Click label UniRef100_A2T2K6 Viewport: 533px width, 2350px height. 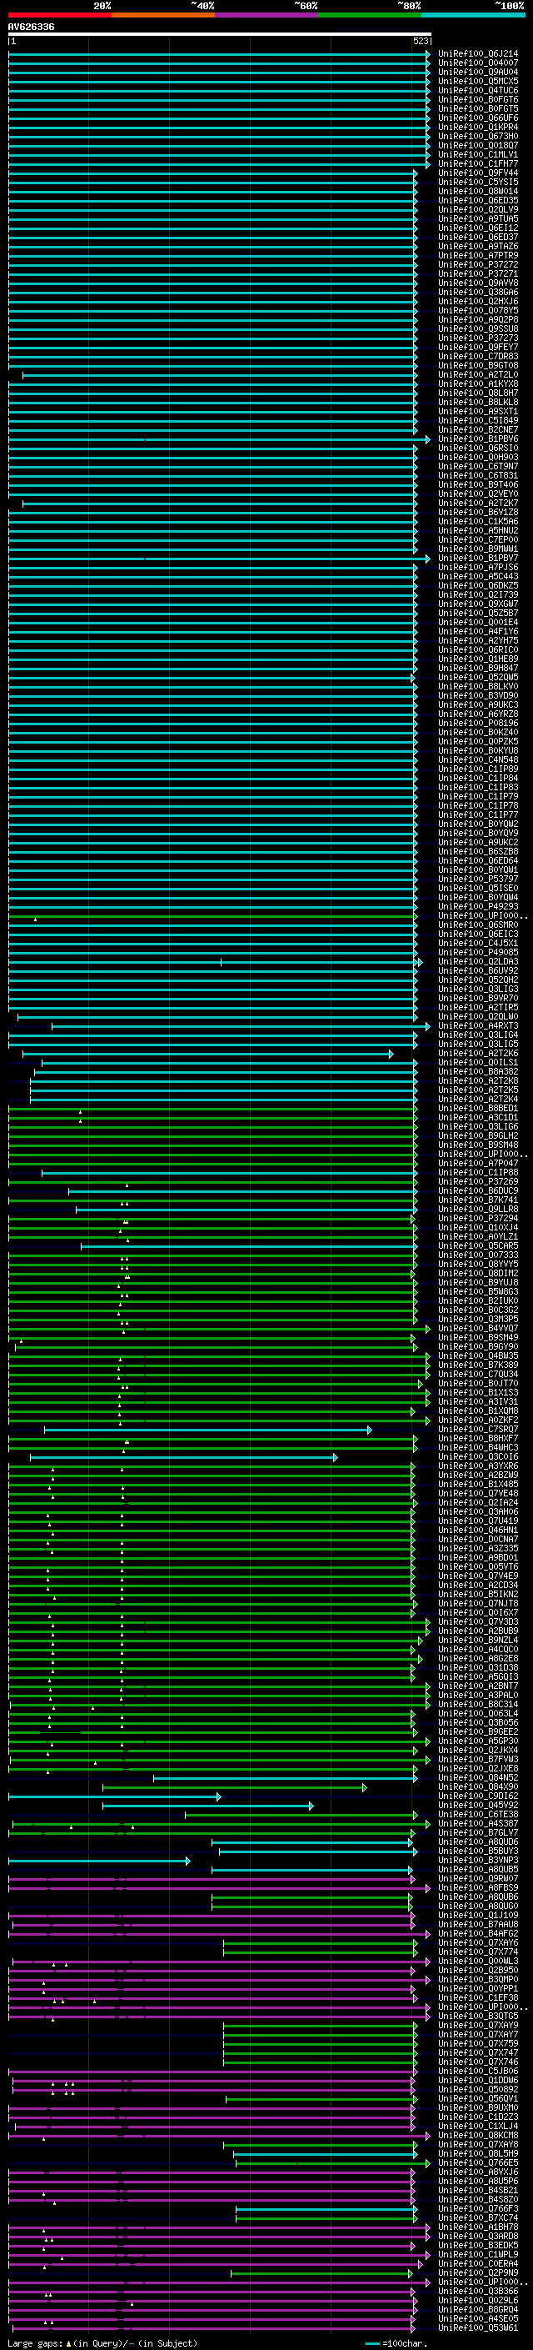tap(478, 1054)
